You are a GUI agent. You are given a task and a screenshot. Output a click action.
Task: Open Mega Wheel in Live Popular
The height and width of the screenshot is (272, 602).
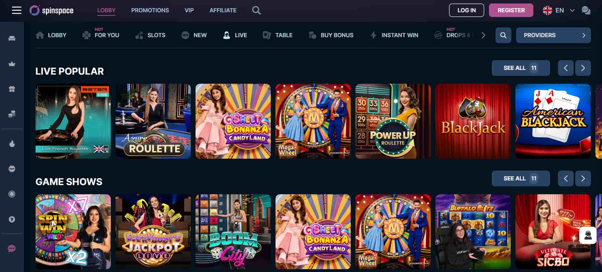coord(313,121)
